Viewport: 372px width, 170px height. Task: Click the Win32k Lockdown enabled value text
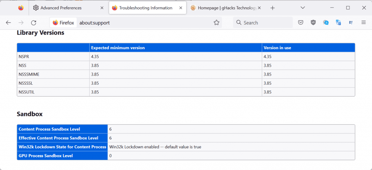click(155, 147)
